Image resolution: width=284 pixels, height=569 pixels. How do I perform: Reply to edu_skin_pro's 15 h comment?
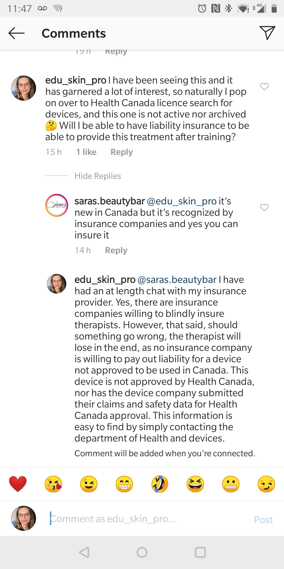121,152
